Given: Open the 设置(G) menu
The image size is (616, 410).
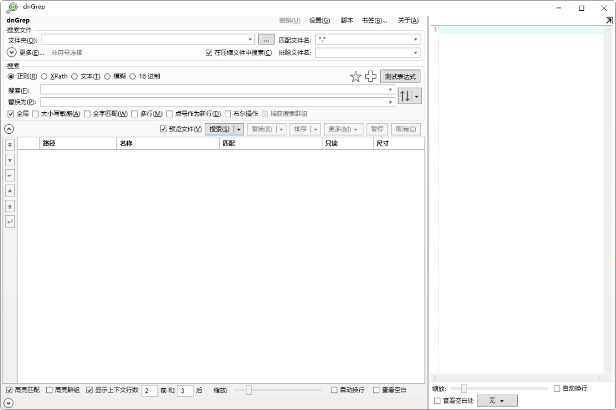Looking at the screenshot, I should [319, 20].
